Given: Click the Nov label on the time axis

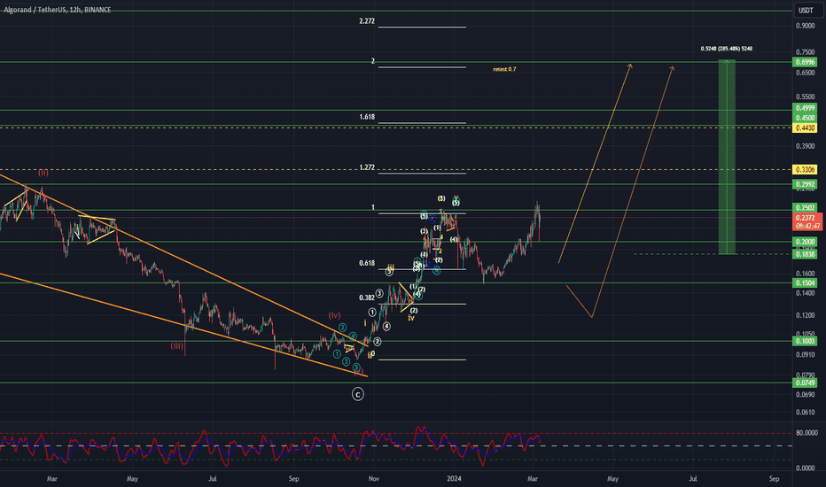Looking at the screenshot, I should (x=373, y=478).
